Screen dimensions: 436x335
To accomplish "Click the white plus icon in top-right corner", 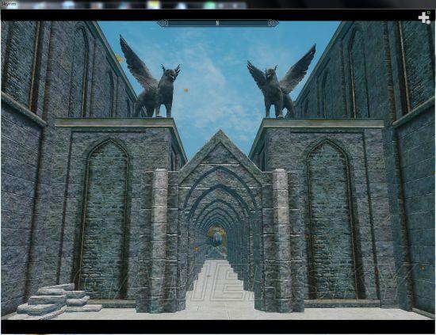I will click(424, 17).
